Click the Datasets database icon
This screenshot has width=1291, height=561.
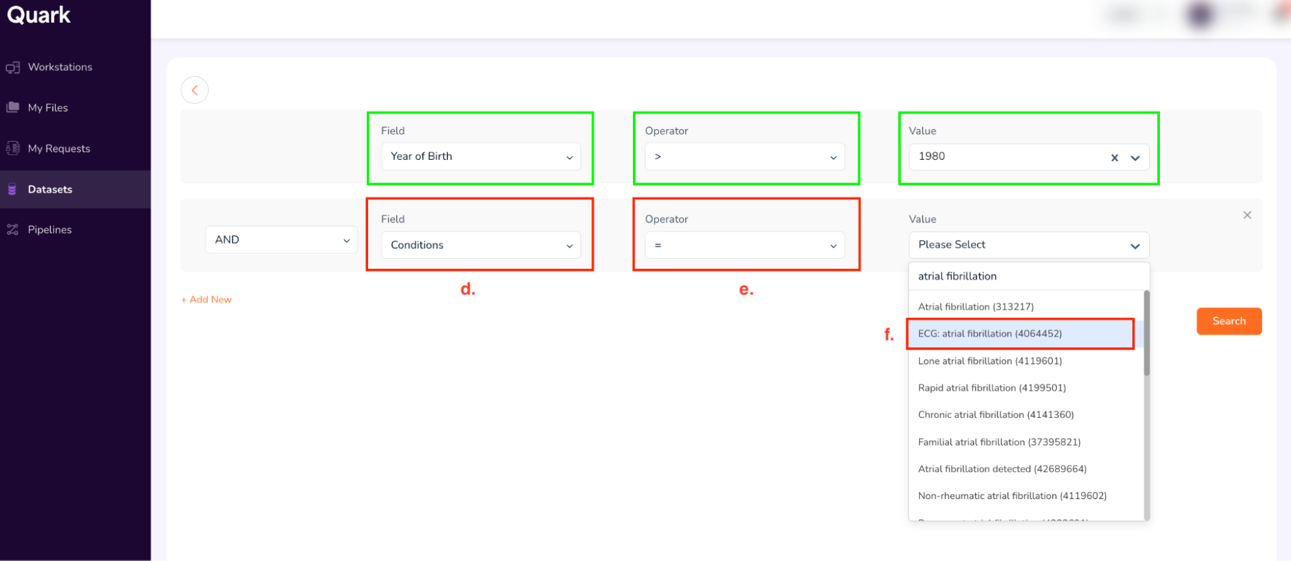tap(12, 189)
